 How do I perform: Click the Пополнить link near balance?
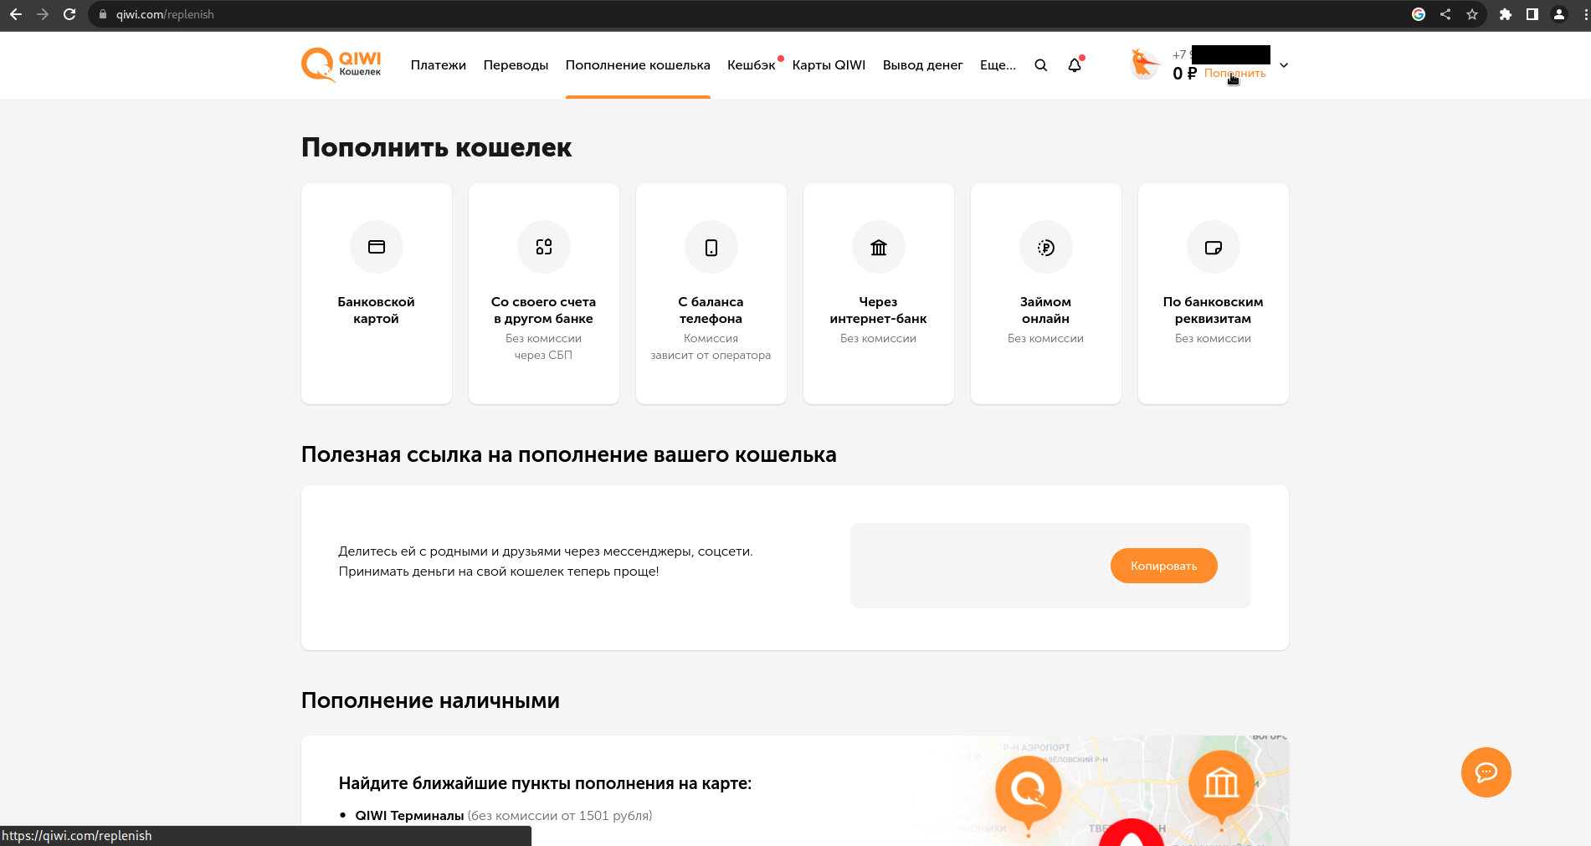click(1235, 74)
